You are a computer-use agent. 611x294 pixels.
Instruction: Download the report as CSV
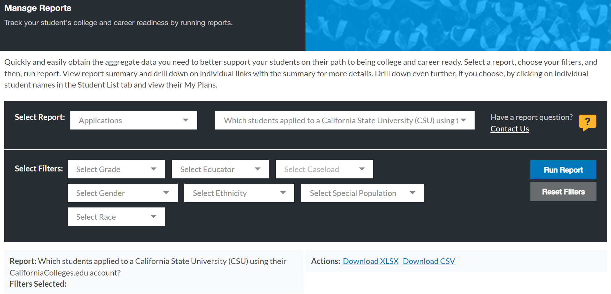pyautogui.click(x=429, y=261)
